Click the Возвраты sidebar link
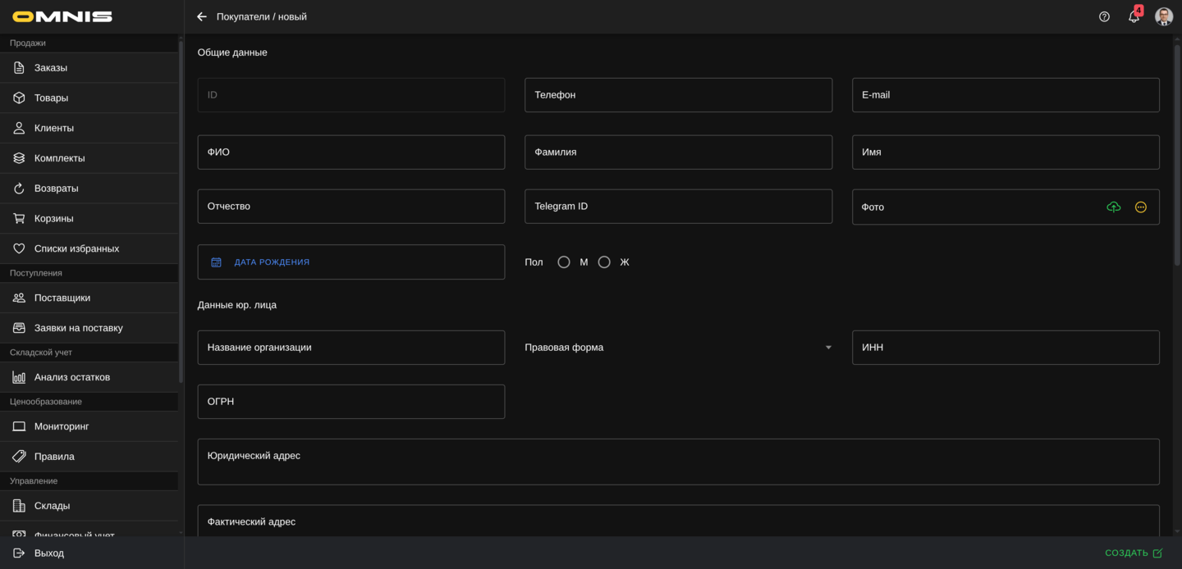This screenshot has width=1182, height=569. [57, 189]
